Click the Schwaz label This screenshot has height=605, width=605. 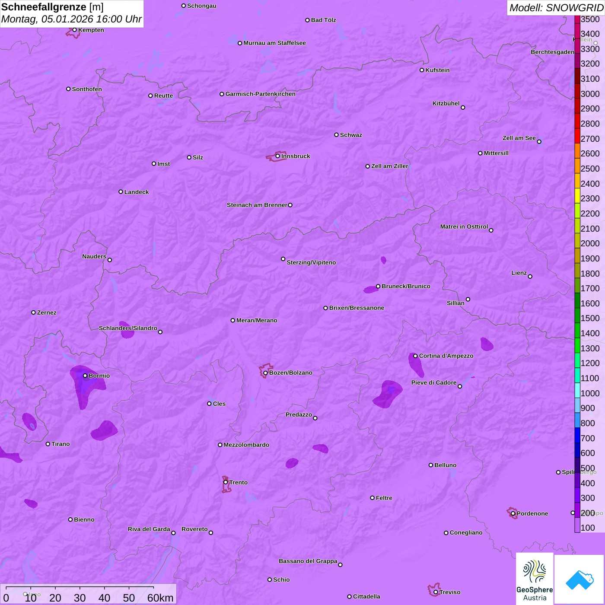(x=351, y=135)
